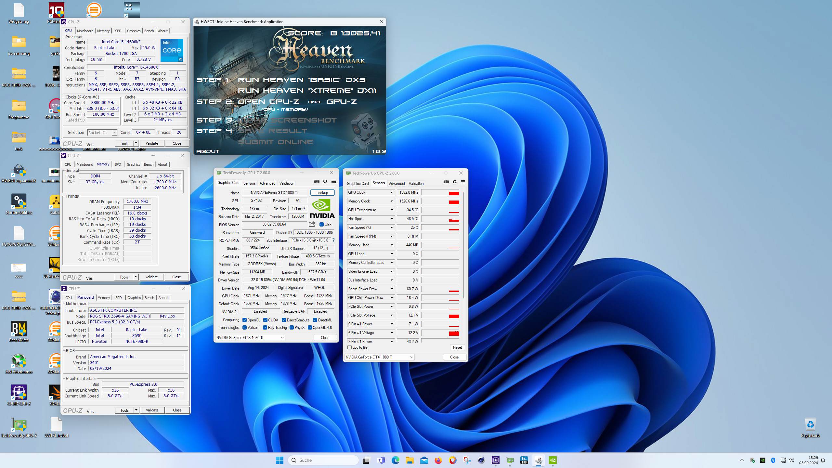Open GPU selector dropdown in Graphics Card GPU-Z window
This screenshot has height=468, width=832.
250,338
